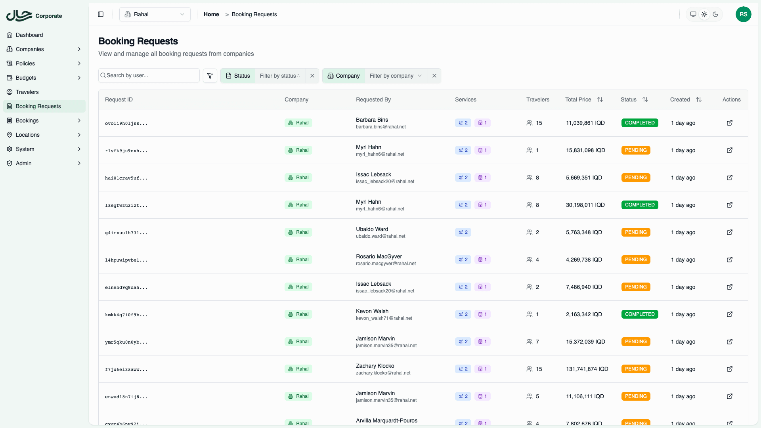Switch to system theme monitor icon
Image resolution: width=761 pixels, height=428 pixels.
693,14
